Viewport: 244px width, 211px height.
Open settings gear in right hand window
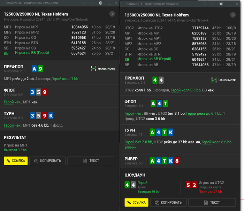221,4
